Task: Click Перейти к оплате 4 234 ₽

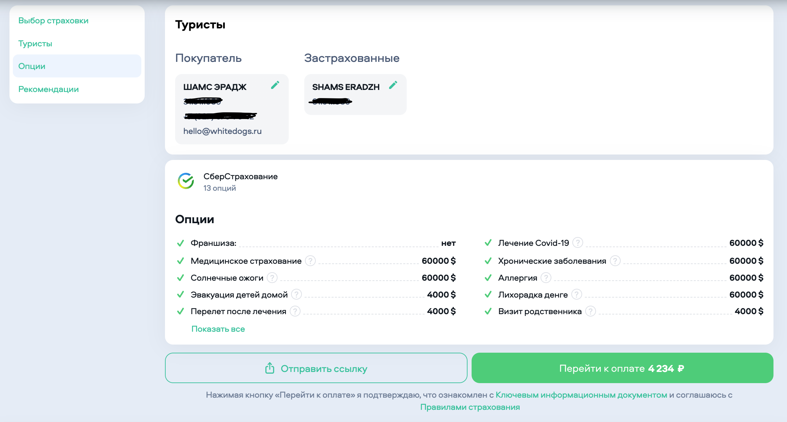Action: (622, 368)
